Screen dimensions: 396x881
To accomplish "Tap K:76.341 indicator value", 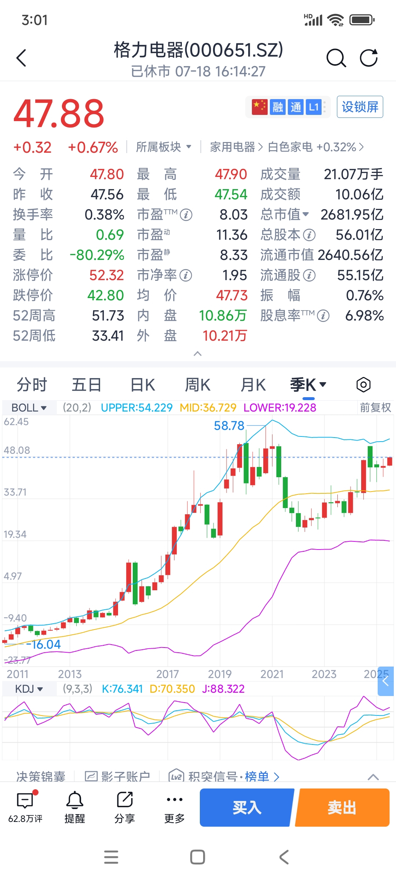I will (122, 689).
